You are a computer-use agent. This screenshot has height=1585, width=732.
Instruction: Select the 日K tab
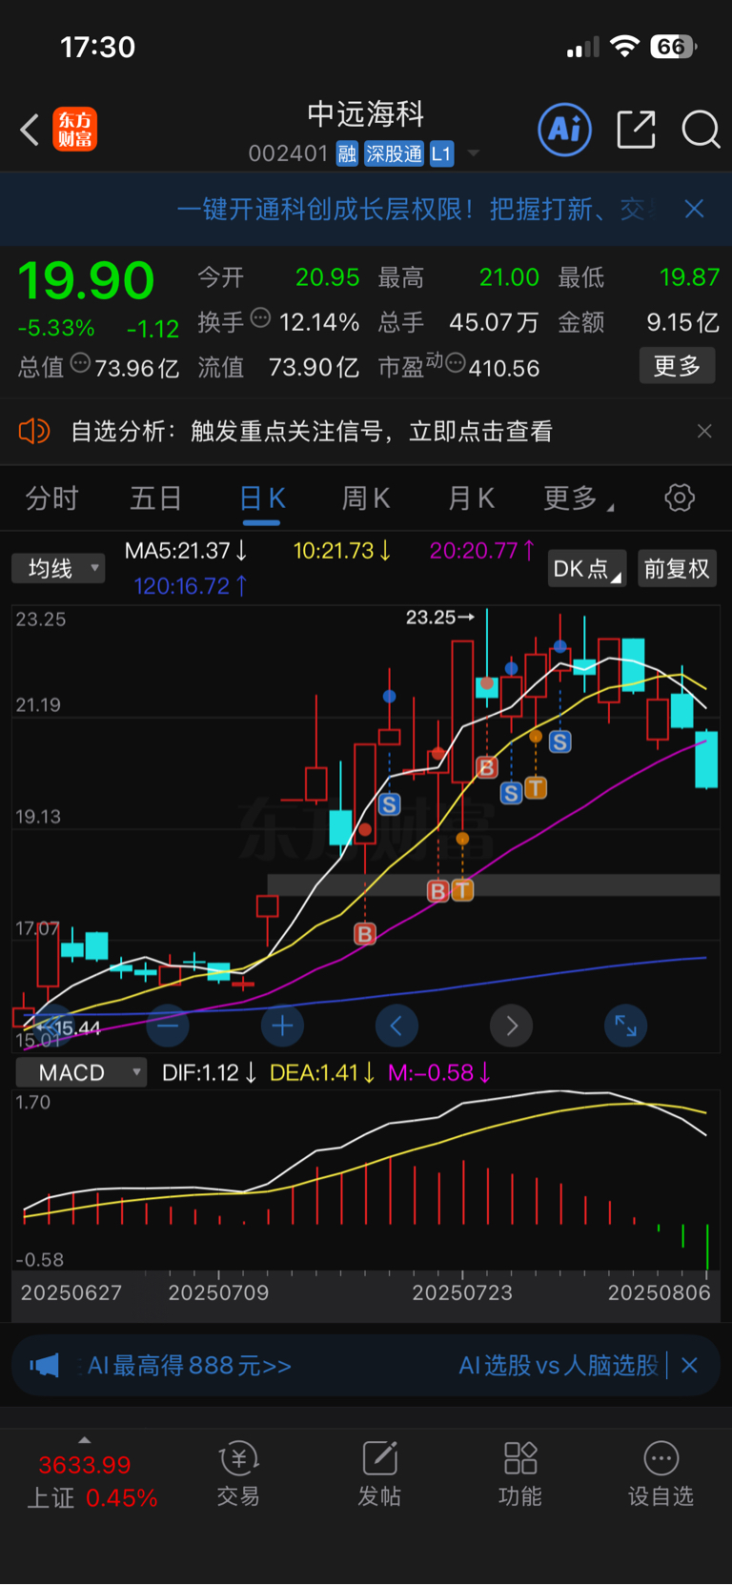click(x=262, y=498)
